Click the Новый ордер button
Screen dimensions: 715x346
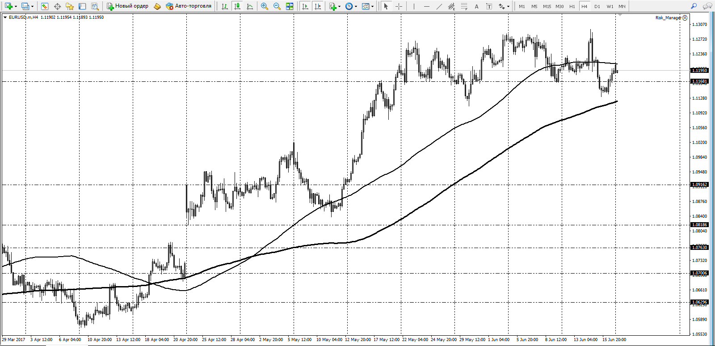pos(127,6)
